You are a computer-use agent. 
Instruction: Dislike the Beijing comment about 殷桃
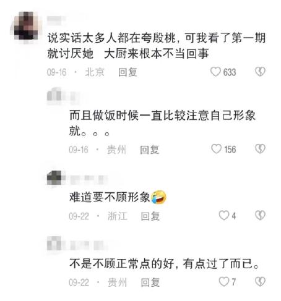click(x=260, y=72)
